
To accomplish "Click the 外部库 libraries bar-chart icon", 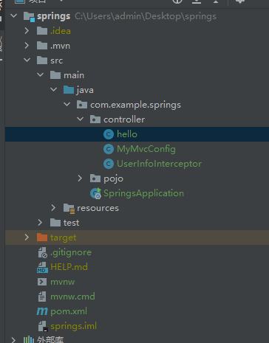I will (x=29, y=340).
